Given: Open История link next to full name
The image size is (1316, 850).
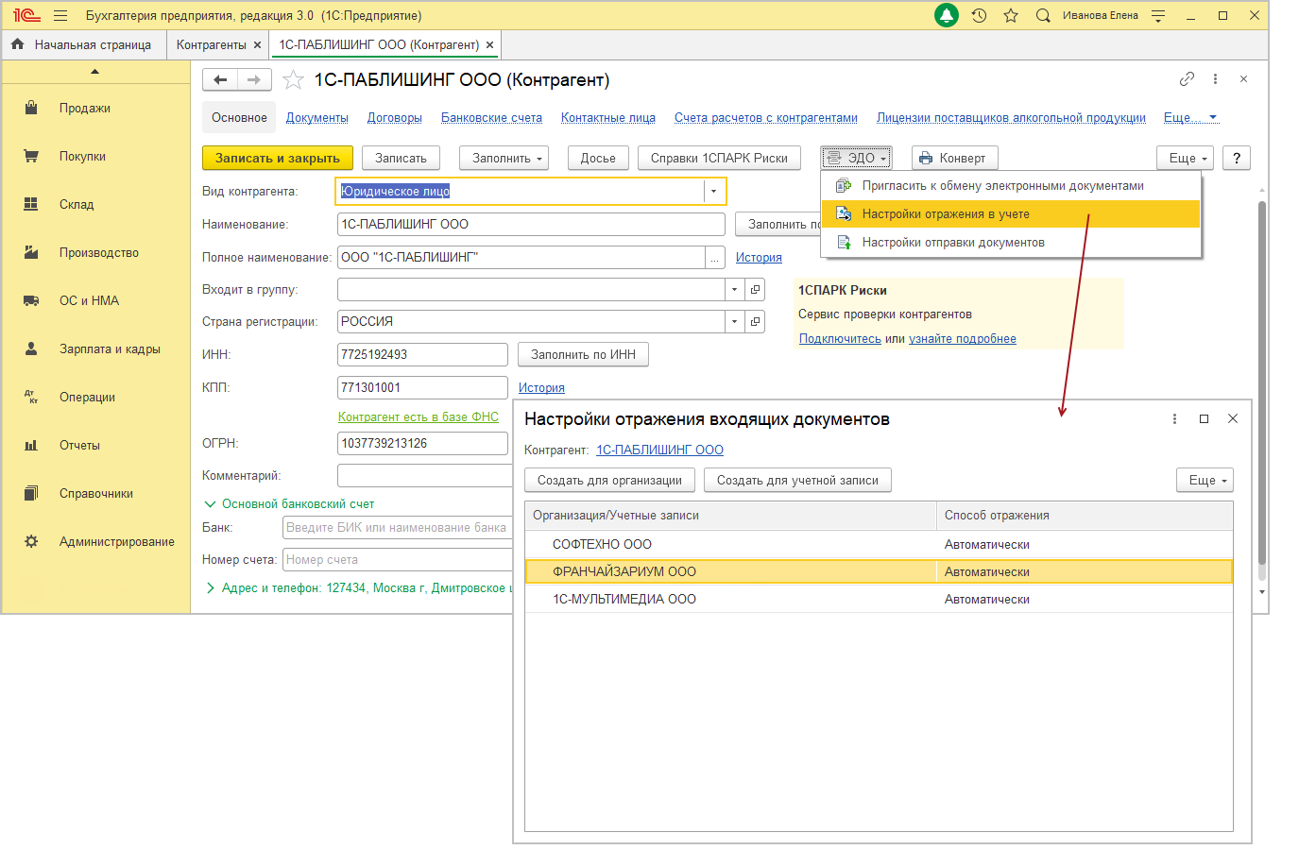Looking at the screenshot, I should pyautogui.click(x=759, y=258).
